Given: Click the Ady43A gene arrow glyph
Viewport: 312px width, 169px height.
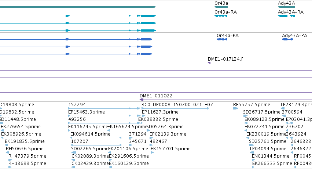Looking at the screenshot, I should [286, 7].
